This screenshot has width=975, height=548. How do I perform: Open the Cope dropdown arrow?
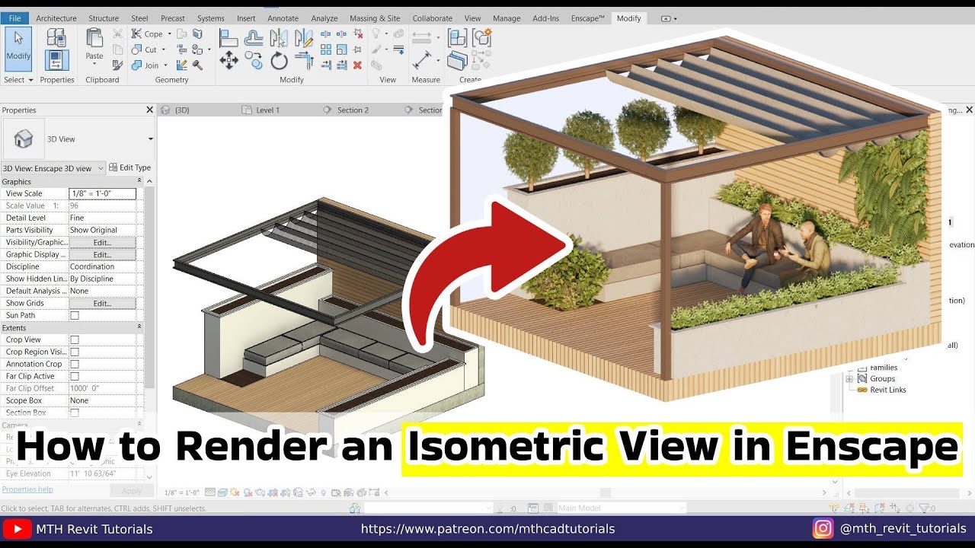169,33
